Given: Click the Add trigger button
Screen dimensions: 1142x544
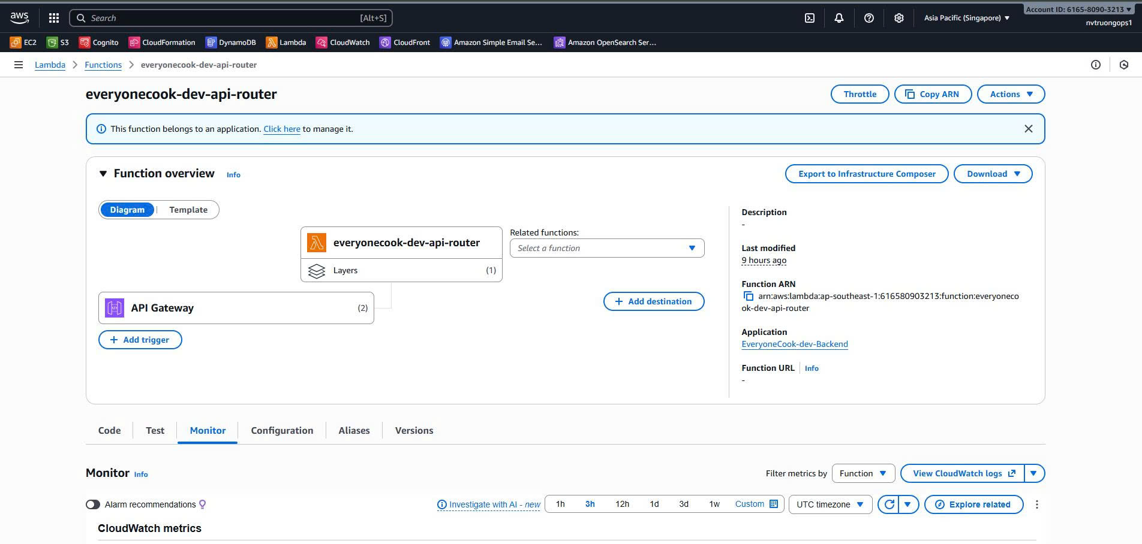Looking at the screenshot, I should point(140,340).
